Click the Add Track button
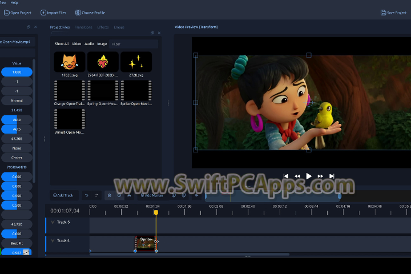 [63, 195]
